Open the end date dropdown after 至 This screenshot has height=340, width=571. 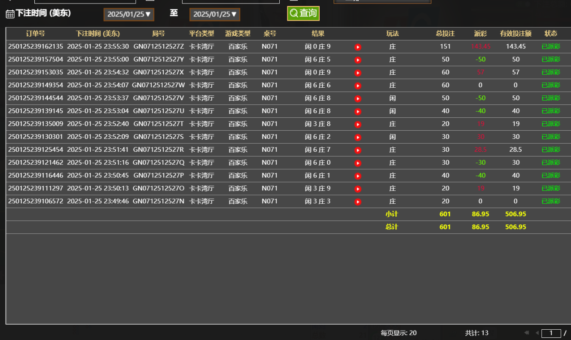pos(215,14)
